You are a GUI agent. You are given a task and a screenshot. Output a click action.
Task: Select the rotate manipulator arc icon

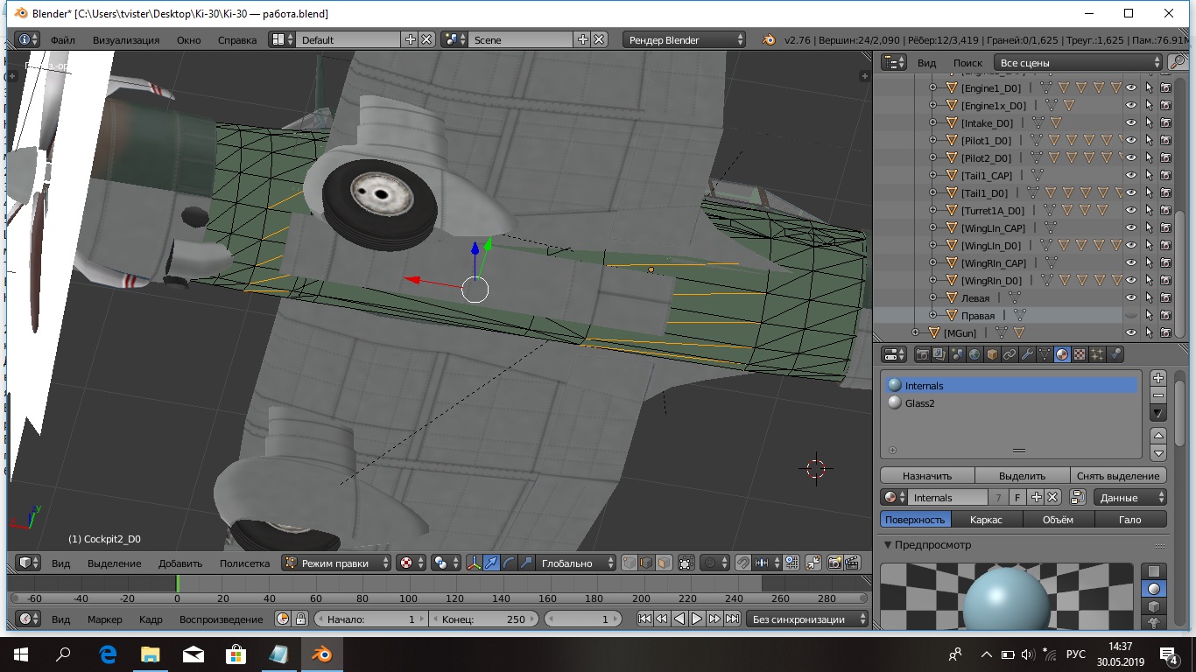tap(509, 563)
